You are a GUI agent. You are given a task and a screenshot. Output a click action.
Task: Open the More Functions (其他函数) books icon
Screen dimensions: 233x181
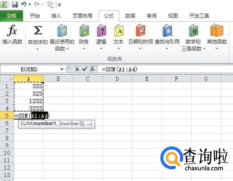tap(217, 30)
